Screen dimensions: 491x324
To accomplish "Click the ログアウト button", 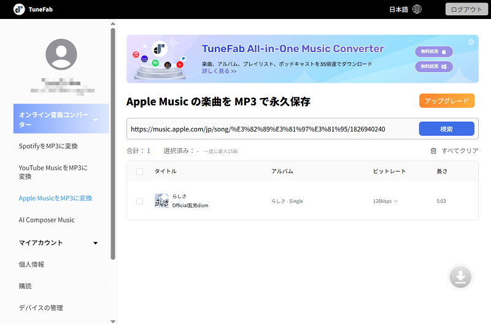I will (x=466, y=9).
